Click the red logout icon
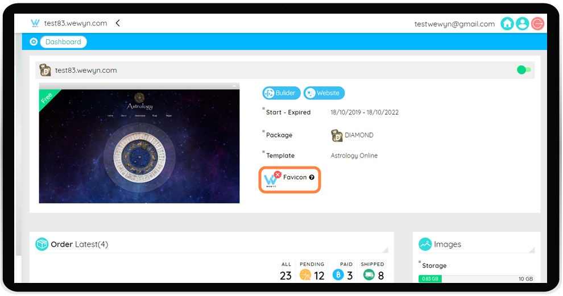The height and width of the screenshot is (296, 563). [x=537, y=24]
